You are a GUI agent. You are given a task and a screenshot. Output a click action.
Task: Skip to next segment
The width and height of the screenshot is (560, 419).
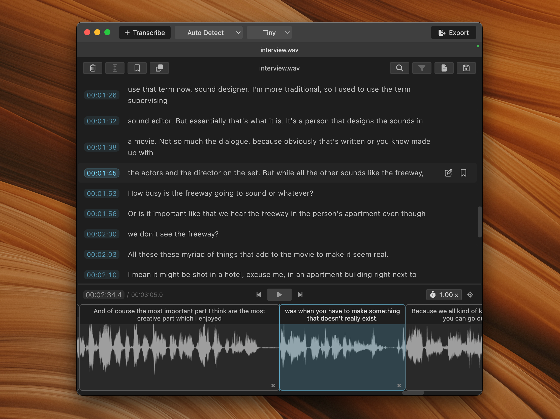click(300, 295)
